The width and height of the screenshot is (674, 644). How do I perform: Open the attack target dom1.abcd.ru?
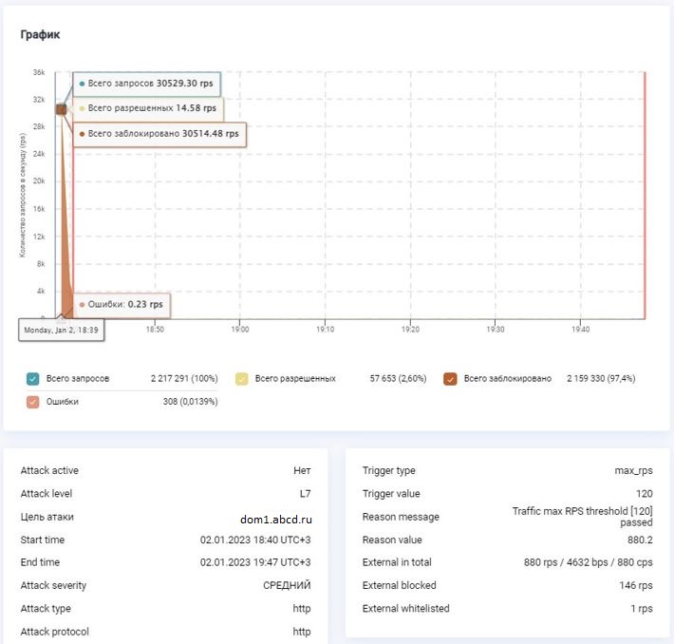(x=276, y=519)
